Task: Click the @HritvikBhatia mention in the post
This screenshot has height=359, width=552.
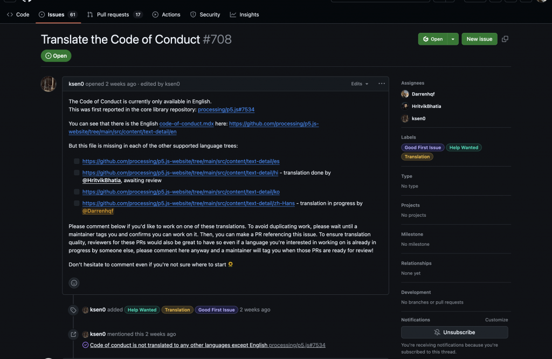Action: 101,180
